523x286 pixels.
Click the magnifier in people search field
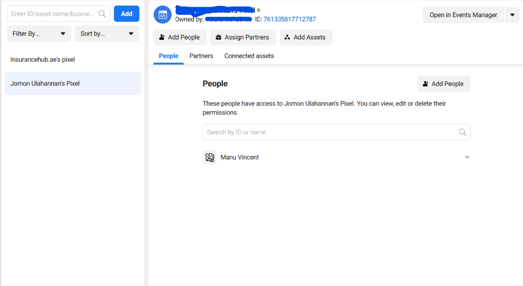tap(463, 132)
